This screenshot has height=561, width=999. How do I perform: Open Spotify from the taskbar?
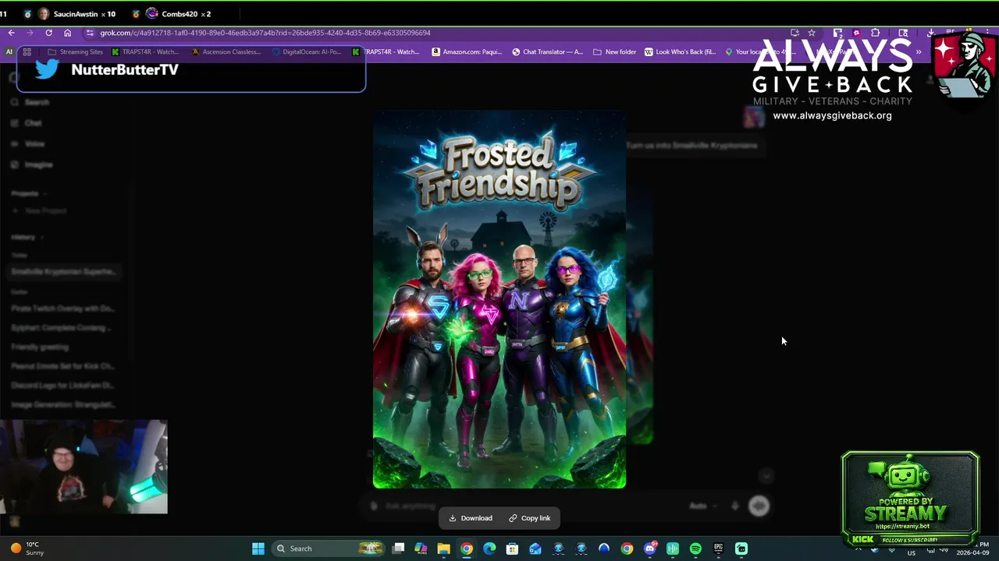click(x=695, y=549)
